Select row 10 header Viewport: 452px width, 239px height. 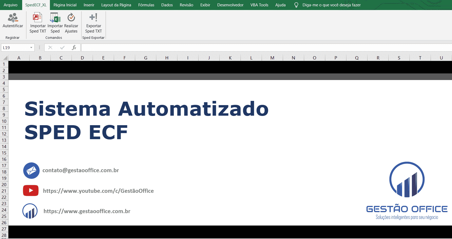coord(4,121)
